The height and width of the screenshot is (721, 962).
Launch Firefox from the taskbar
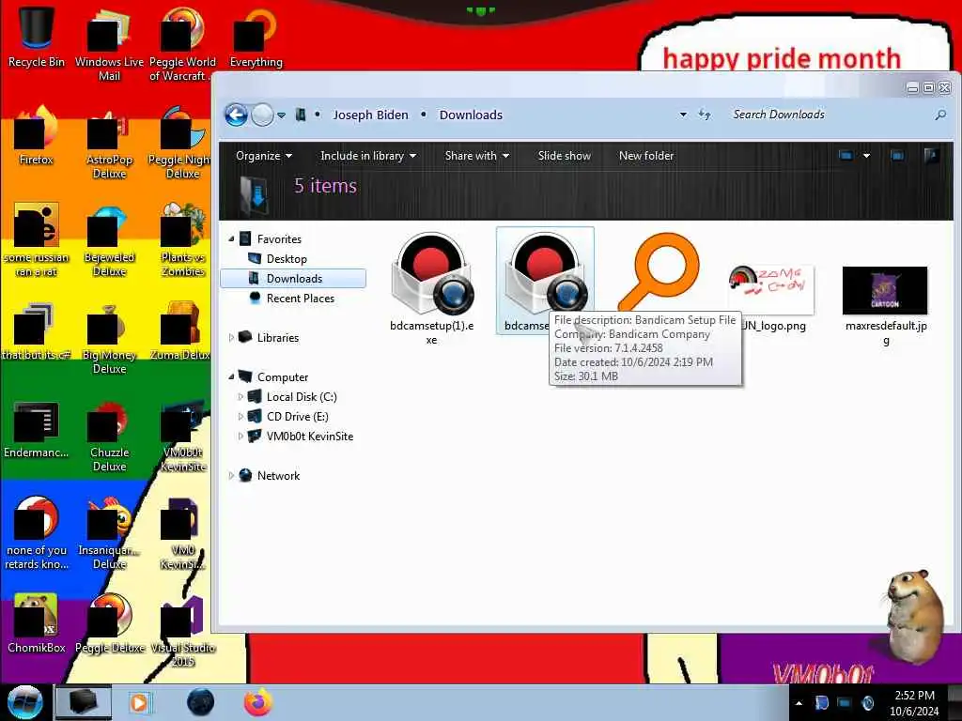click(x=257, y=702)
